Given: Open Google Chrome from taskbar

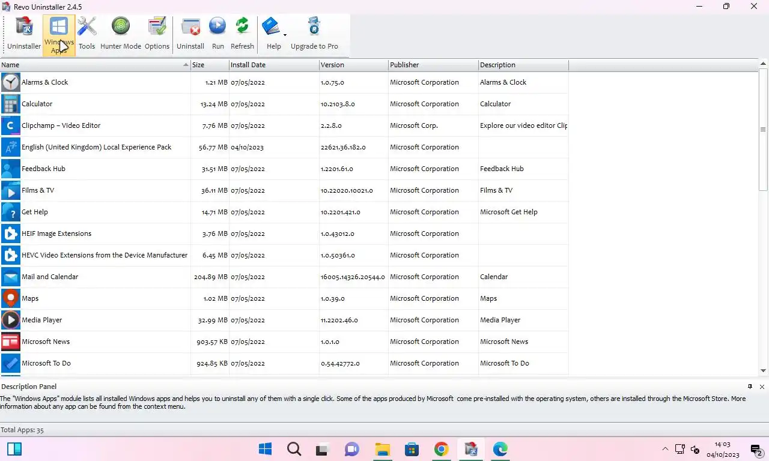Looking at the screenshot, I should 442,449.
